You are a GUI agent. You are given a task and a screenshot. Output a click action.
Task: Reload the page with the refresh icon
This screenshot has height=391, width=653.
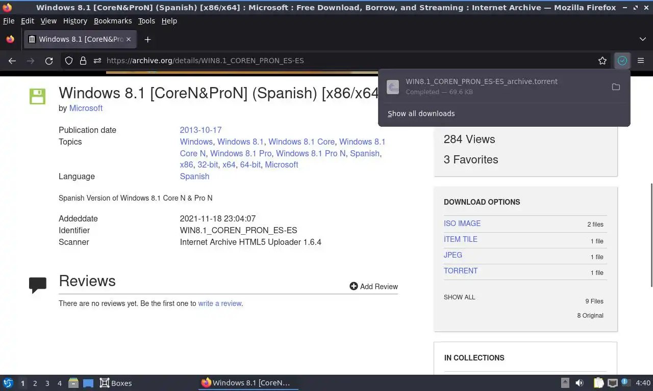pos(49,61)
